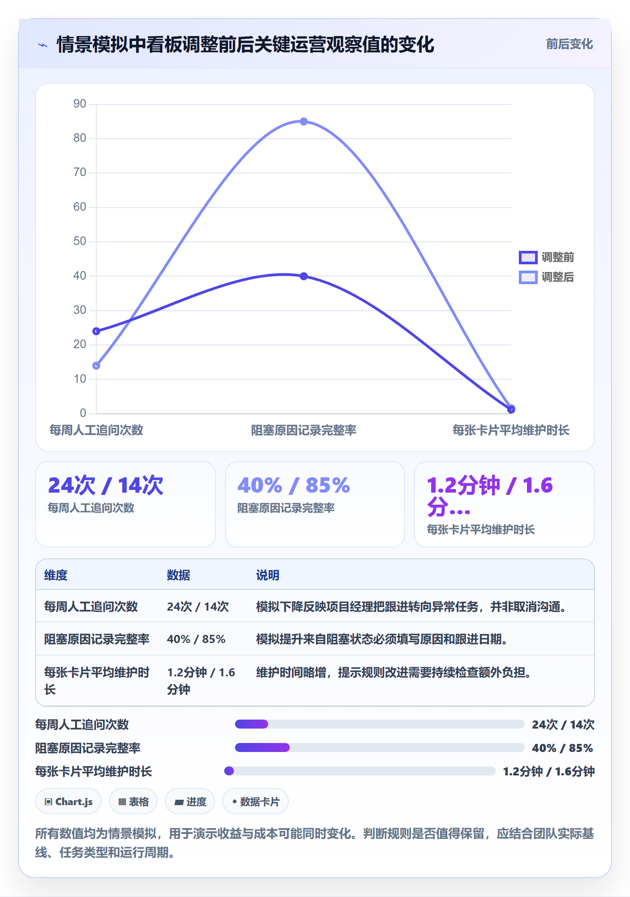Image resolution: width=630 pixels, height=897 pixels.
Task: Click the 调整后 data point at 14
Action: tap(96, 366)
